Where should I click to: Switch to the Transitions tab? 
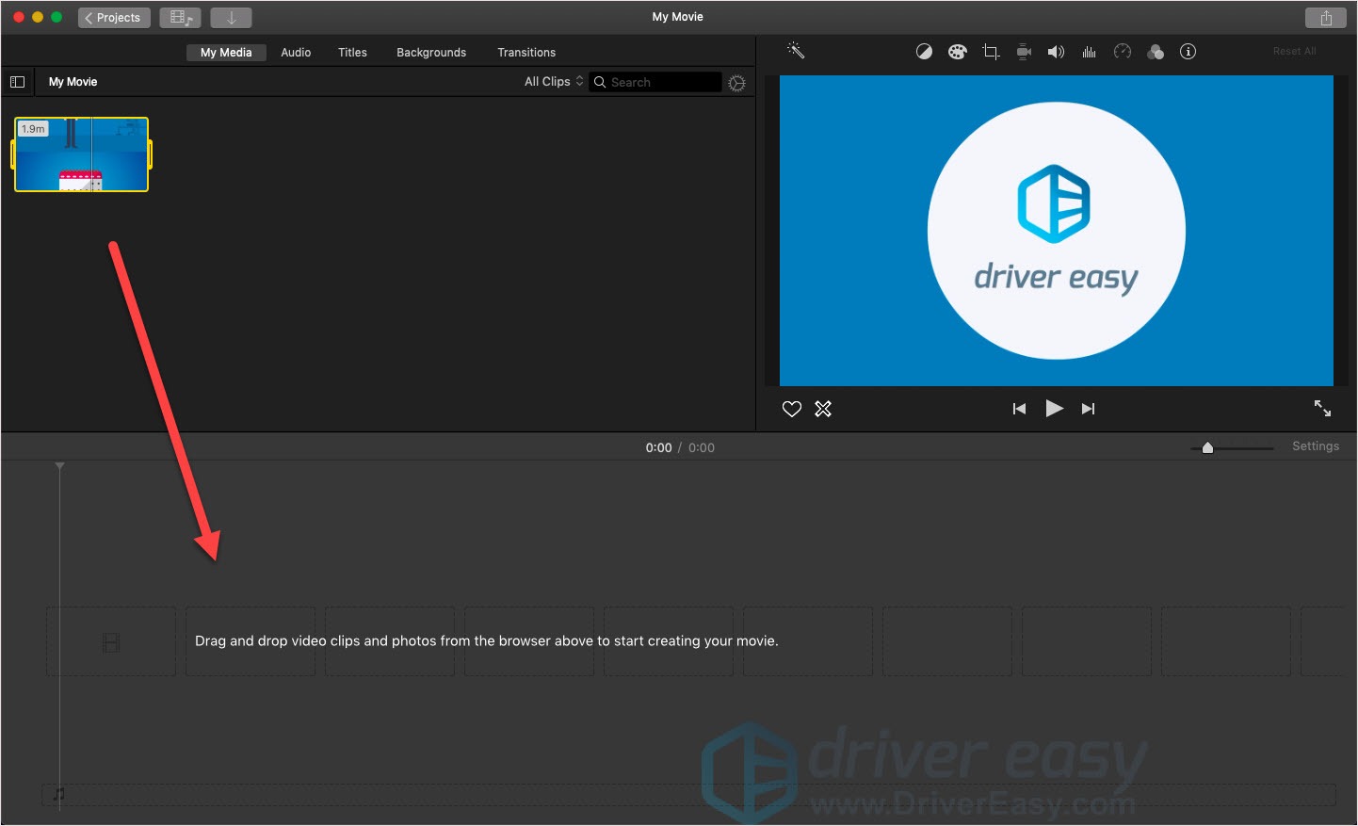(526, 52)
